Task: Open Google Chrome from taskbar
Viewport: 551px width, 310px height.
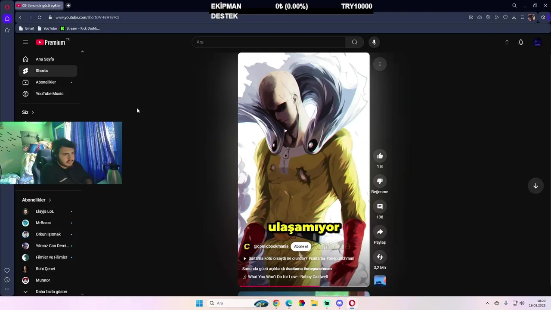Action: 276,303
